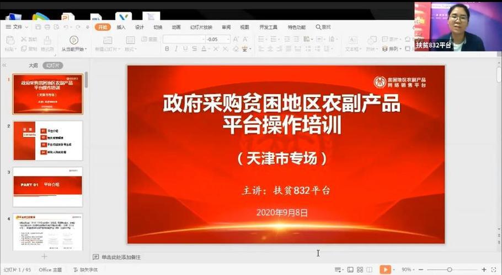Open the 排列 arrange dropdown
This screenshot has width=502, height=275.
[x=392, y=49]
